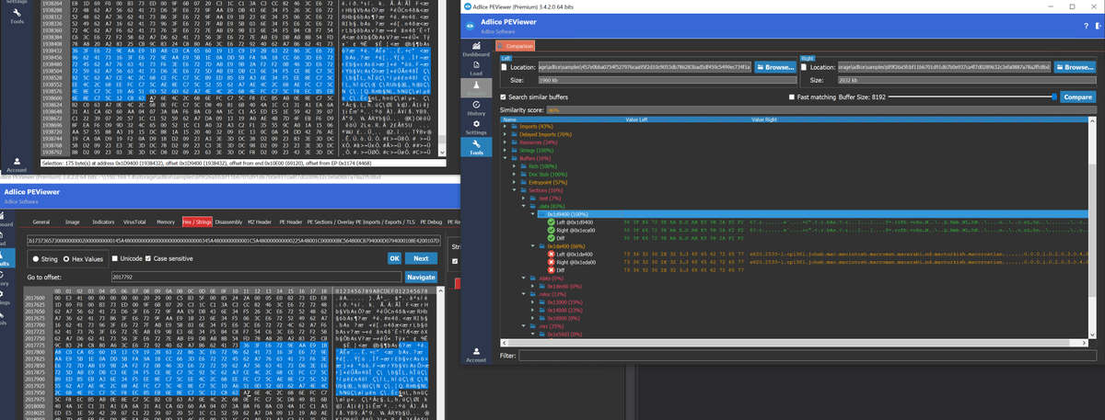Expand the Resources (34%) tree node
The width and height of the screenshot is (1105, 420).
pyautogui.click(x=506, y=144)
